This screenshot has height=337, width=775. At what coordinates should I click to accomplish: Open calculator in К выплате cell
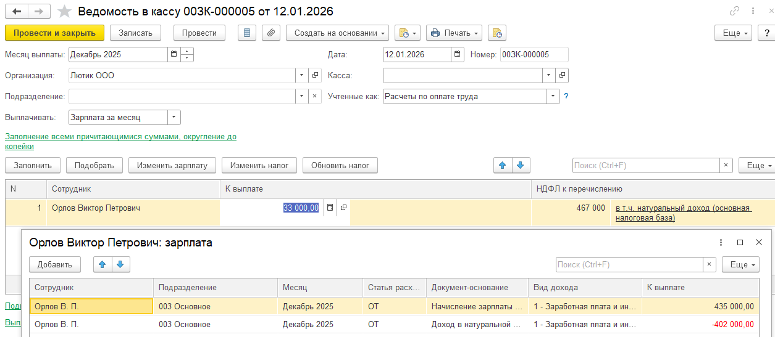(330, 208)
